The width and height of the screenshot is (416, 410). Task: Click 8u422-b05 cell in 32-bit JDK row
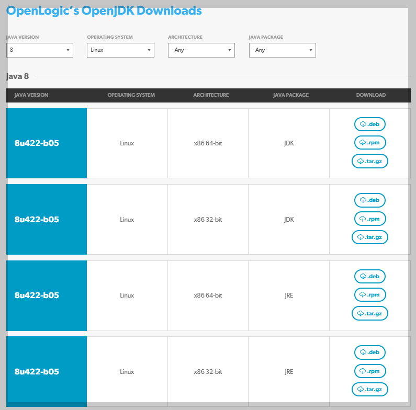47,219
